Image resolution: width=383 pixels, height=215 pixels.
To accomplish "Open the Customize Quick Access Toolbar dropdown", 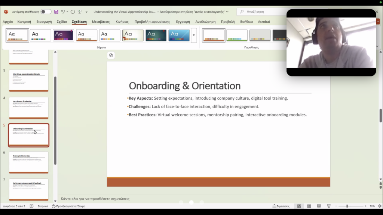I will [87, 12].
